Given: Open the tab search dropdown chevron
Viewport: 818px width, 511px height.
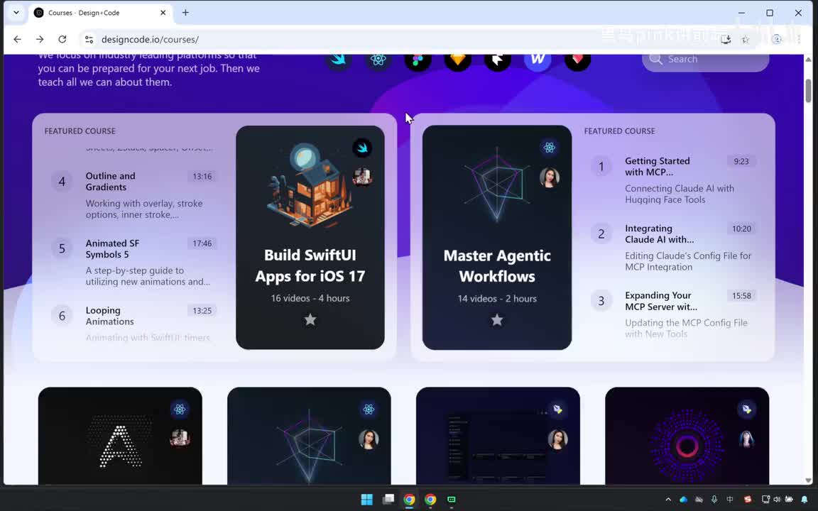Looking at the screenshot, I should [x=16, y=13].
